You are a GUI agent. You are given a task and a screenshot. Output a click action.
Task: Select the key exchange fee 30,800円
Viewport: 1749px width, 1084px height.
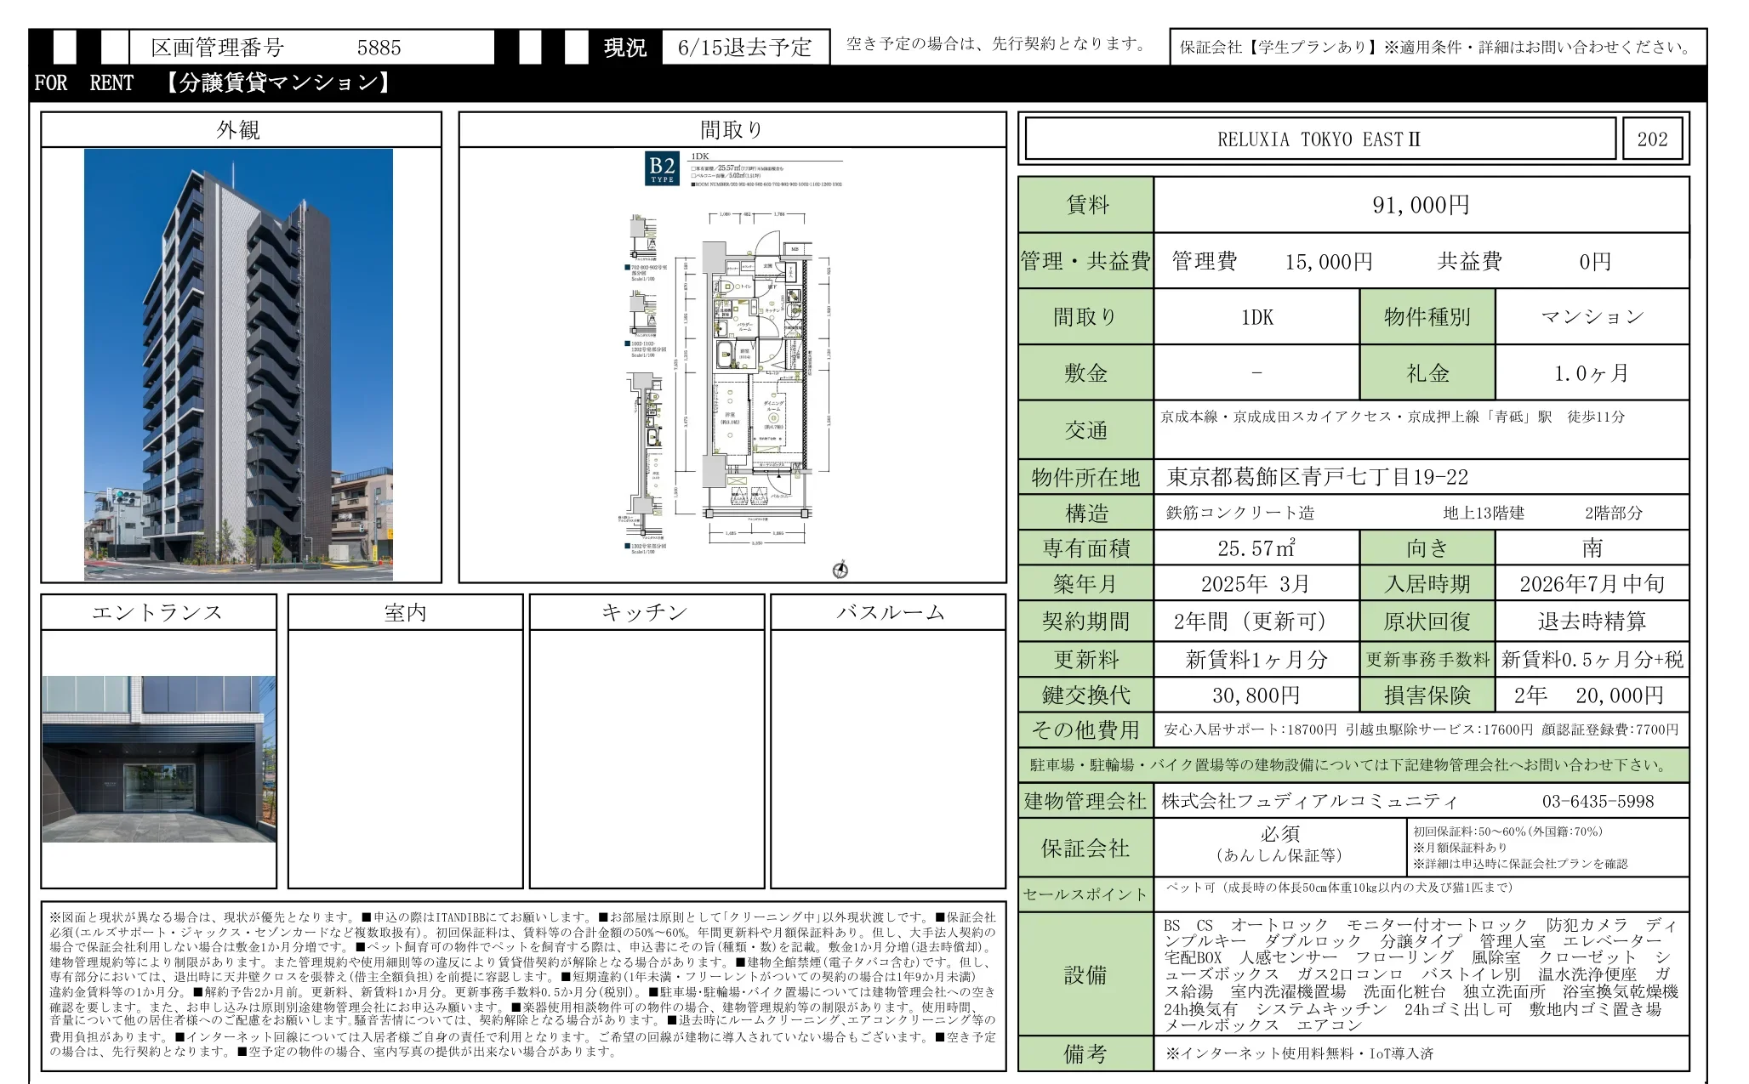pos(1256,695)
